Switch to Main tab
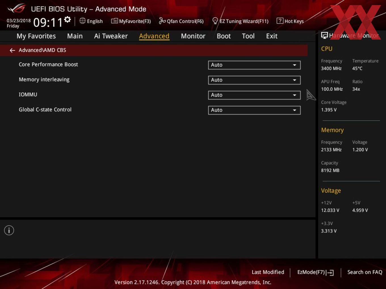This screenshot has height=289, width=386. coord(75,36)
